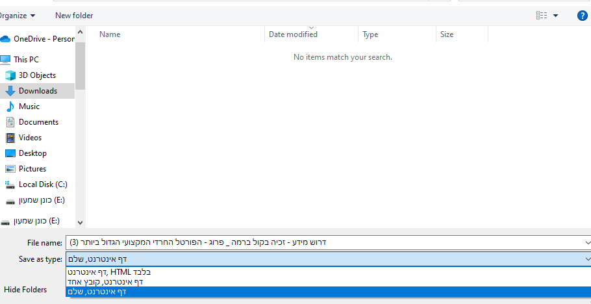
Task: Open the Pictures icon folder
Action: (x=10, y=169)
